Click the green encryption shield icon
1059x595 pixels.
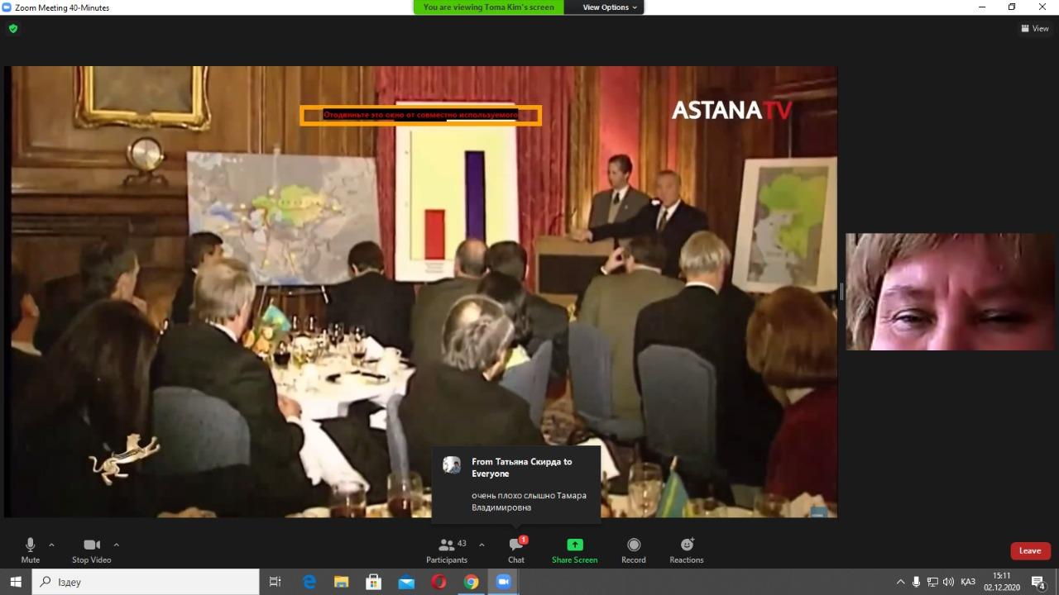coord(13,28)
